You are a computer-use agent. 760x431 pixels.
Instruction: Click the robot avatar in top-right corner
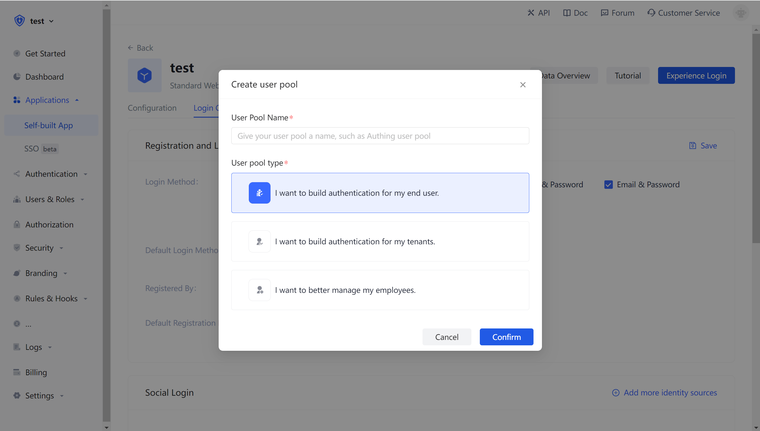click(x=741, y=13)
